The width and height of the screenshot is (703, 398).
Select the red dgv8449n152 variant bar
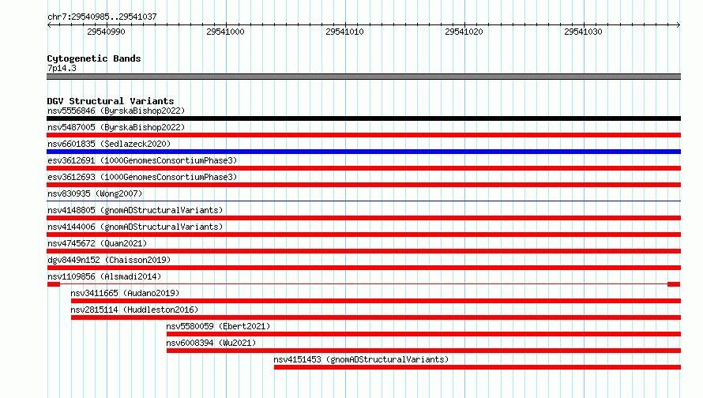363,268
